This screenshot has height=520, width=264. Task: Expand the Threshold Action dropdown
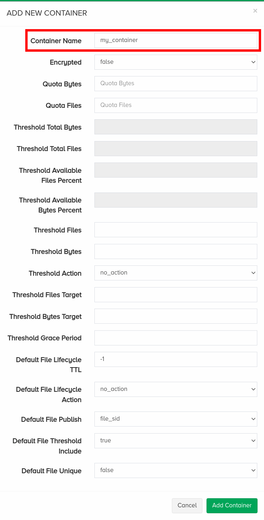pos(176,273)
